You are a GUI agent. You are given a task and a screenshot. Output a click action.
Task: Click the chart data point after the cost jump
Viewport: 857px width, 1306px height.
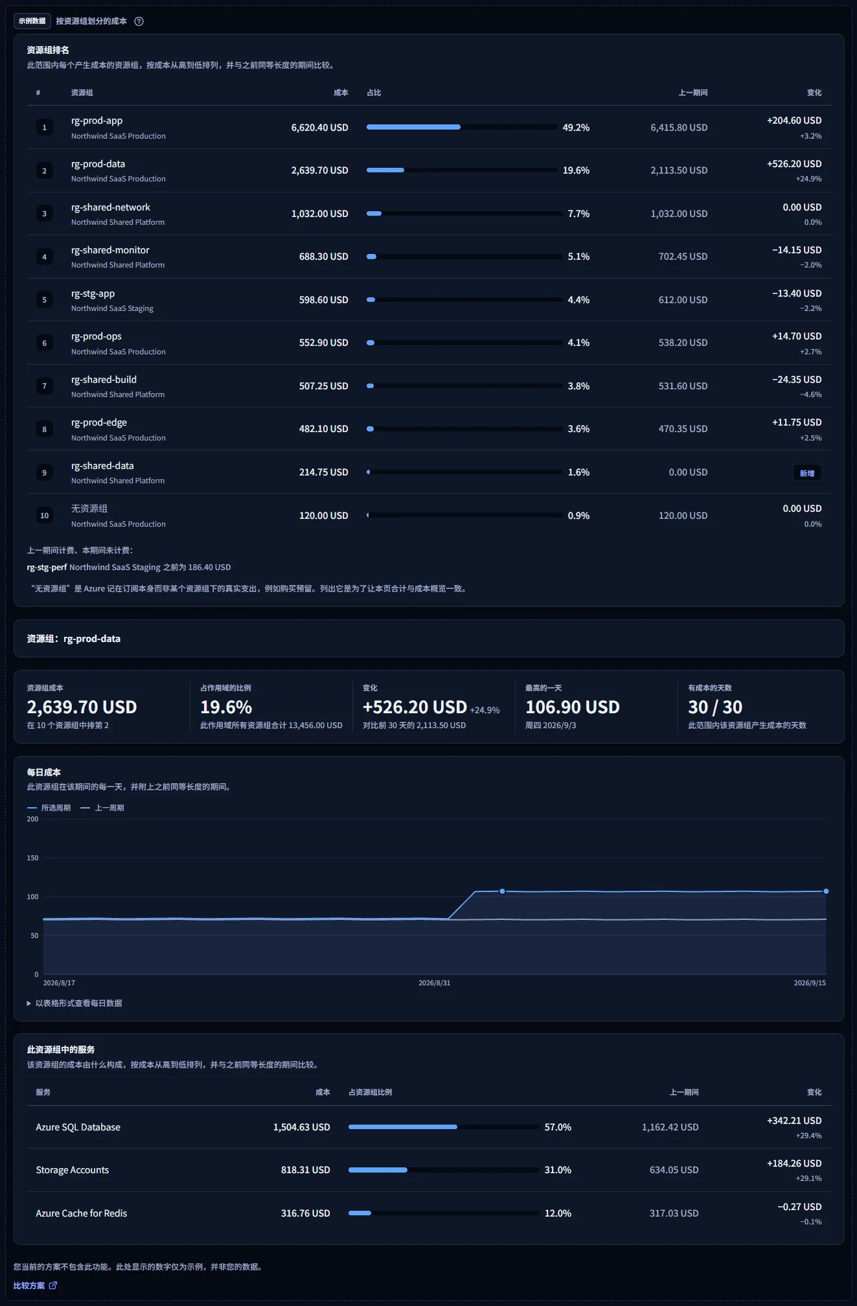(x=502, y=891)
